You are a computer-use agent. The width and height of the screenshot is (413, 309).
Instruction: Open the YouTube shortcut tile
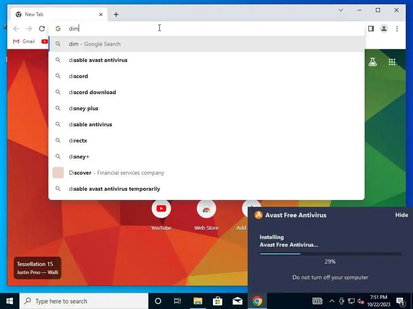(x=161, y=216)
